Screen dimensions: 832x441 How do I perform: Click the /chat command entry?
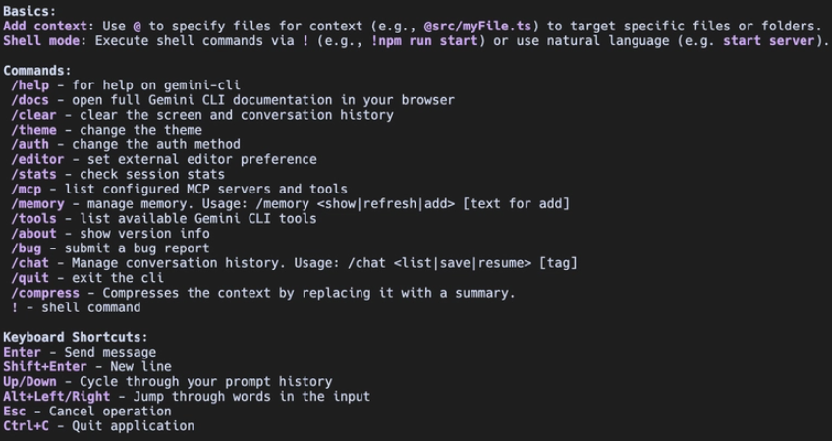(30, 263)
